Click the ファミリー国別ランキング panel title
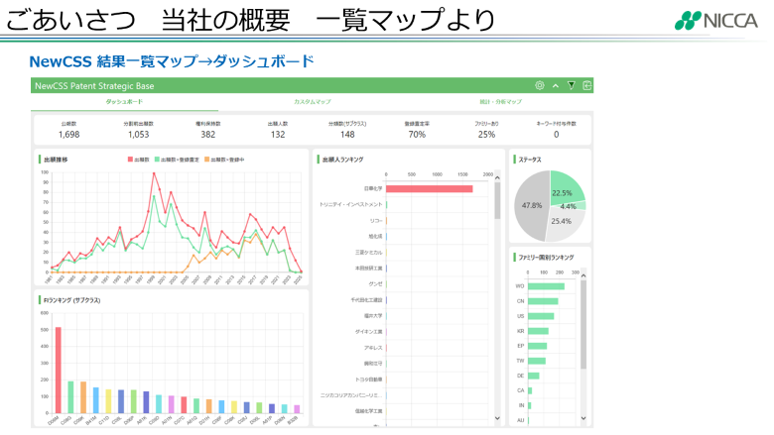The image size is (774, 435). (x=546, y=258)
